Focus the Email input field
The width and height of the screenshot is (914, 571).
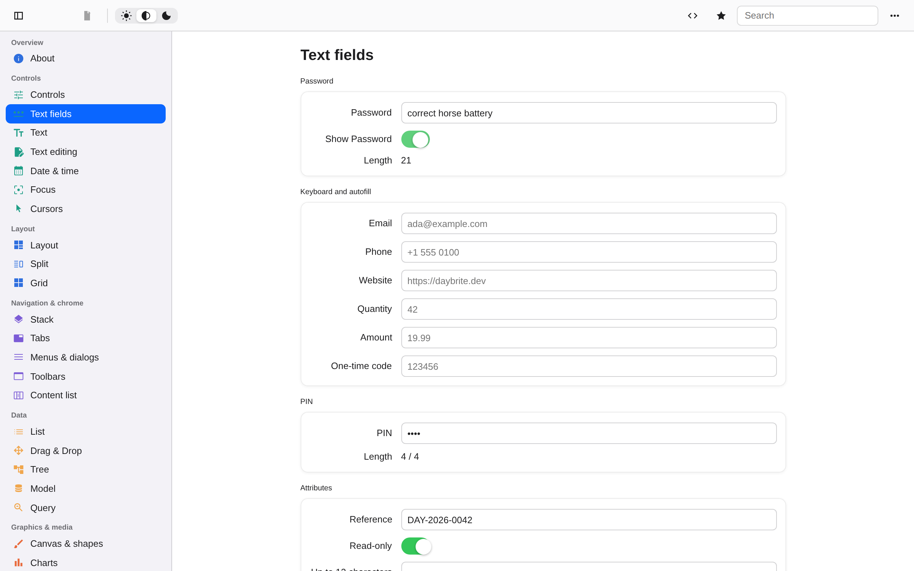point(589,223)
